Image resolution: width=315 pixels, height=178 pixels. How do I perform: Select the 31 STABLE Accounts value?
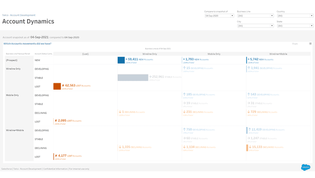click(x=259, y=103)
